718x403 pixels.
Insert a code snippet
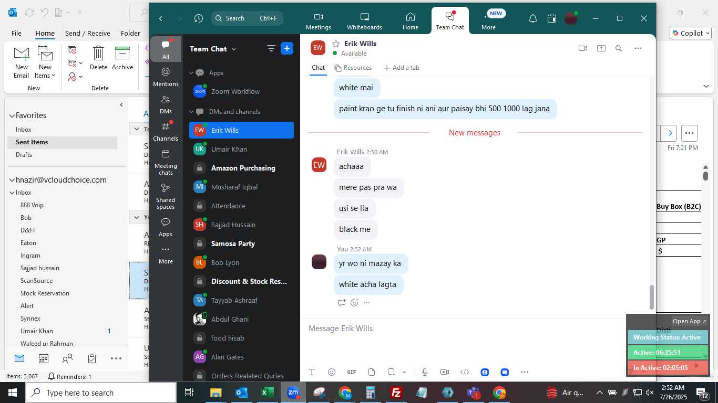465,372
